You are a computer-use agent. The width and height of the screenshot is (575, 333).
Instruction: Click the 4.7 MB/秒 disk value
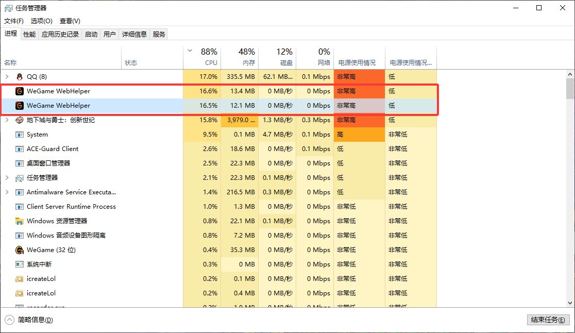tap(278, 135)
